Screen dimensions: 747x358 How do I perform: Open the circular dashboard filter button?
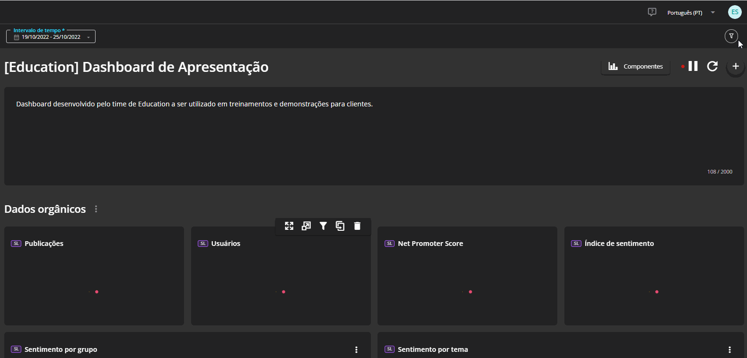tap(731, 36)
